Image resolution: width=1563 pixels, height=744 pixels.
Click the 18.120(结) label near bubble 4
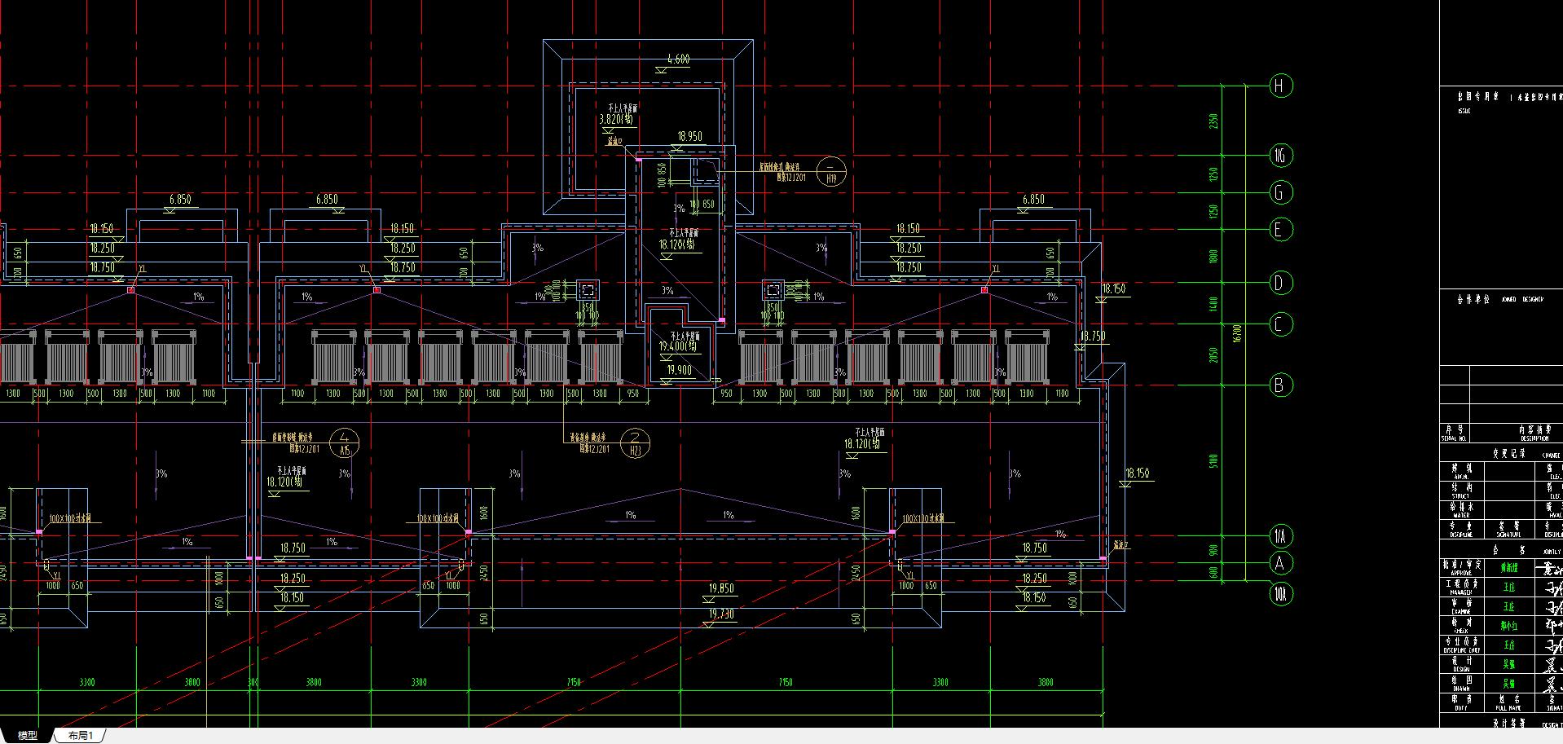pyautogui.click(x=285, y=482)
